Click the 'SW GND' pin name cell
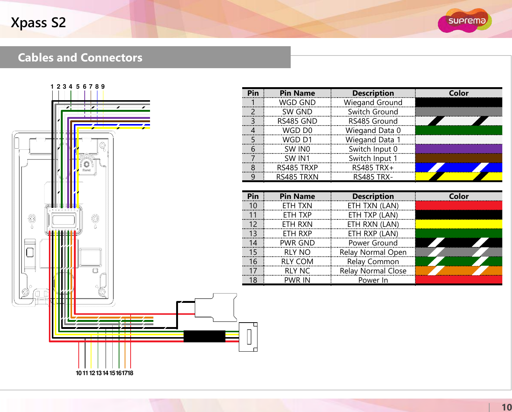The image size is (512, 412). (x=297, y=112)
